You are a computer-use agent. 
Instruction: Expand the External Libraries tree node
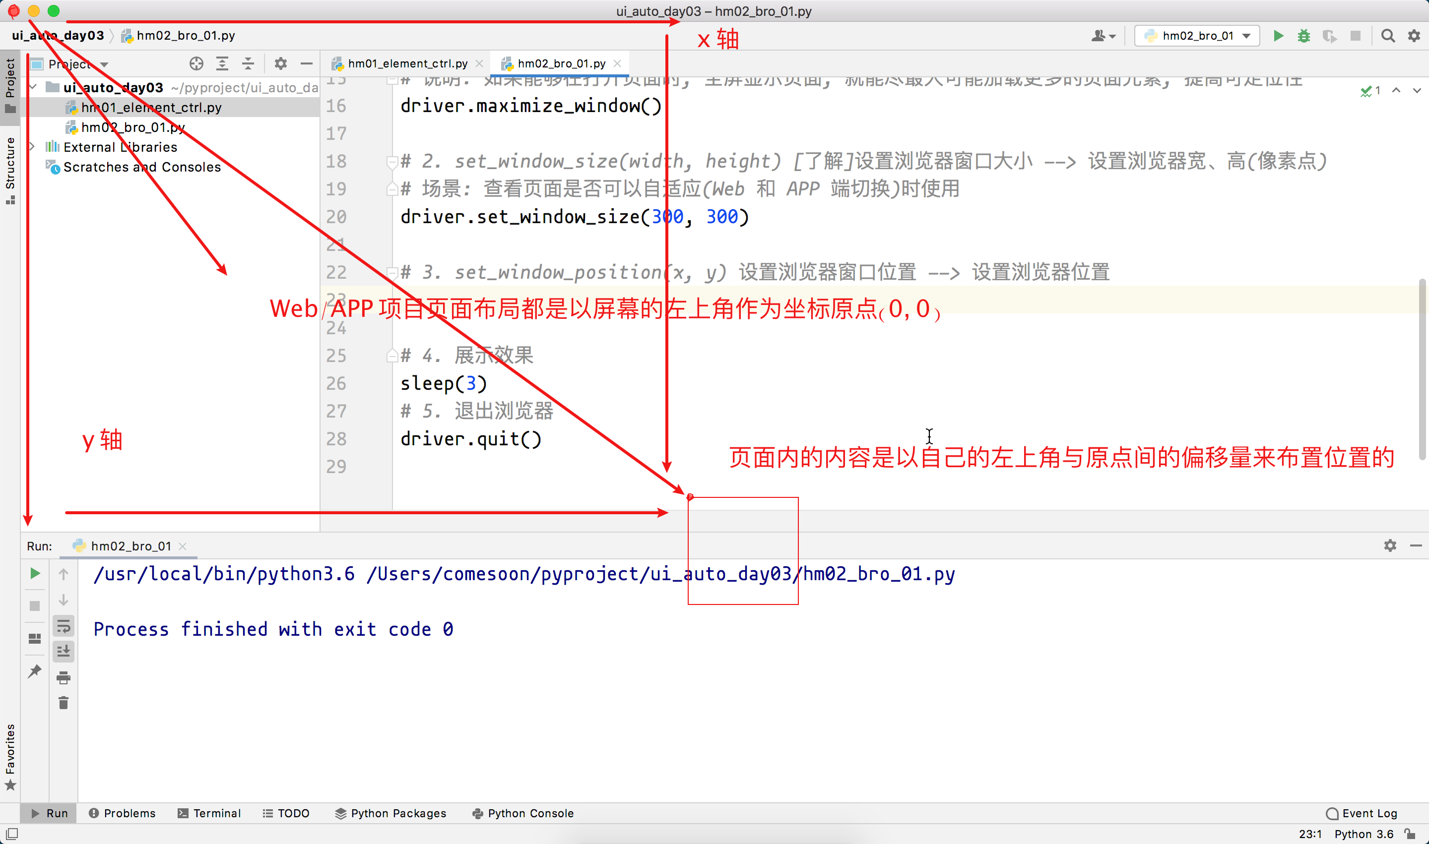click(32, 147)
